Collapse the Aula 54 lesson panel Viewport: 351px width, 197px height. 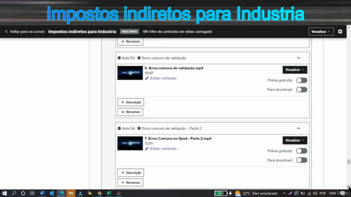tap(298, 129)
